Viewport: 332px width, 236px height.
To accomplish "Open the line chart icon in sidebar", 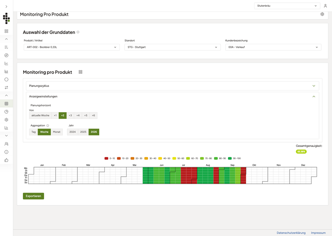I will (x=6, y=63).
